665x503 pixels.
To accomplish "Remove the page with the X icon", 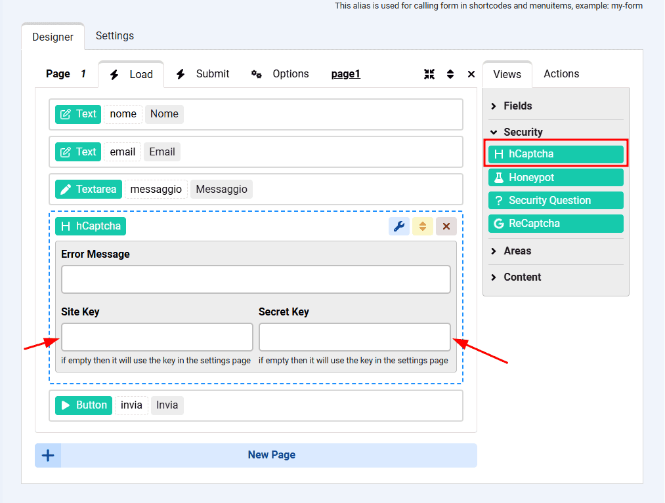I will 471,74.
